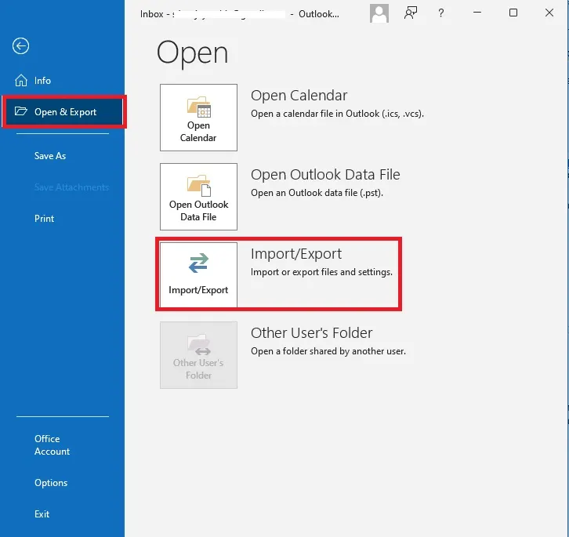Screen dimensions: 569x537
Task: Open the Info page in the sidebar
Action: pyautogui.click(x=42, y=81)
